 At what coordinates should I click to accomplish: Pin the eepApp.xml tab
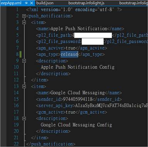tap(26, 3)
